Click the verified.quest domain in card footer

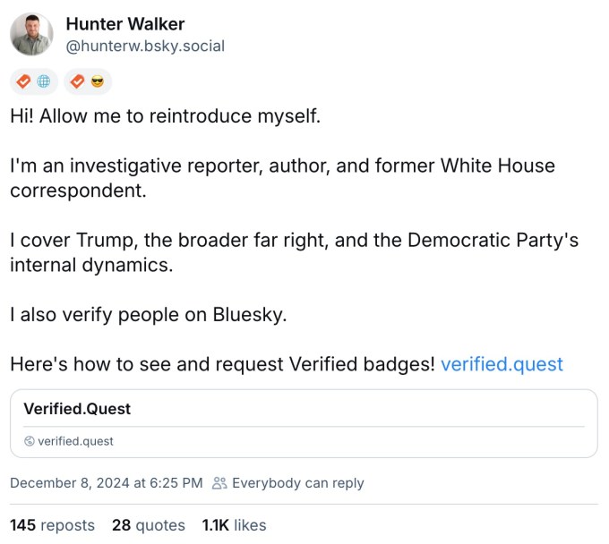coord(75,441)
